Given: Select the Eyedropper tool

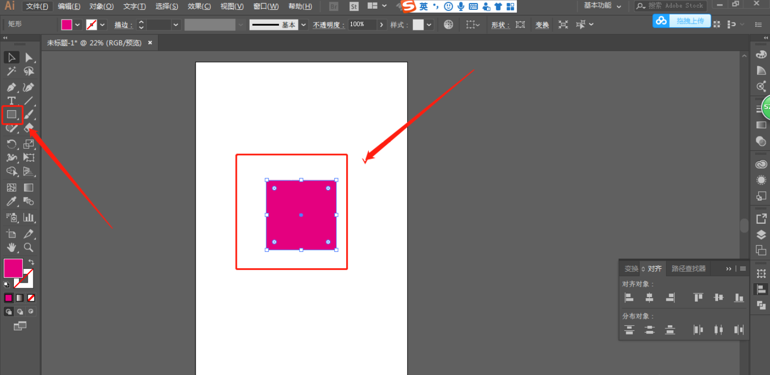Looking at the screenshot, I should pyautogui.click(x=11, y=202).
